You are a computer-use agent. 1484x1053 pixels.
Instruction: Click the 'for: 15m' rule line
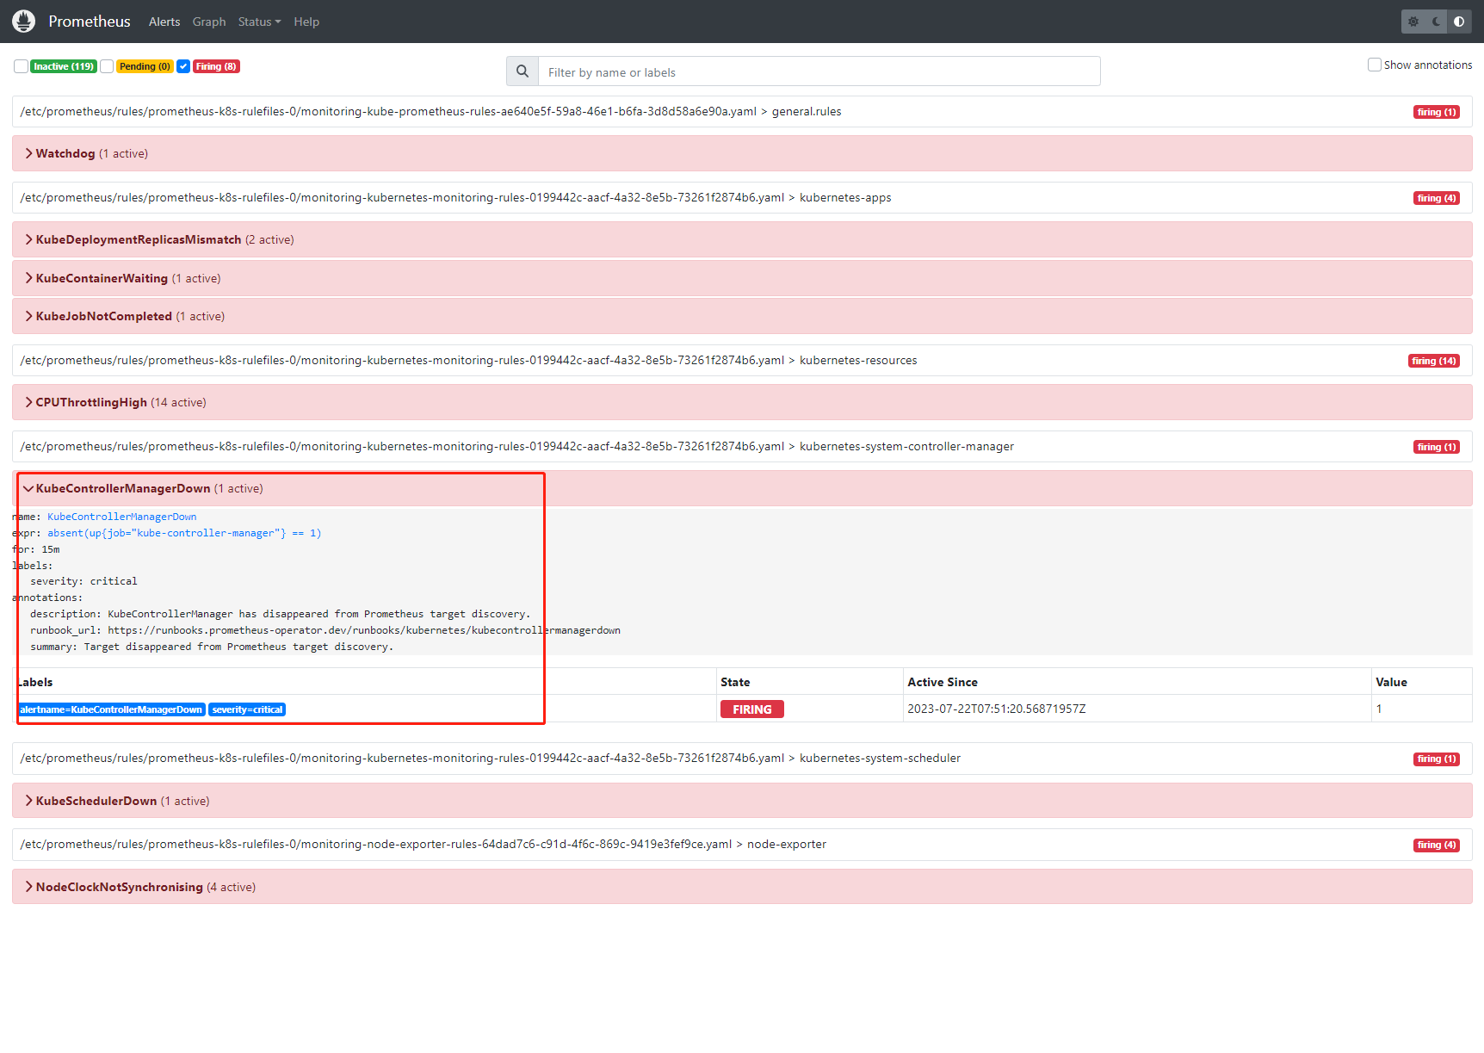(x=36, y=549)
